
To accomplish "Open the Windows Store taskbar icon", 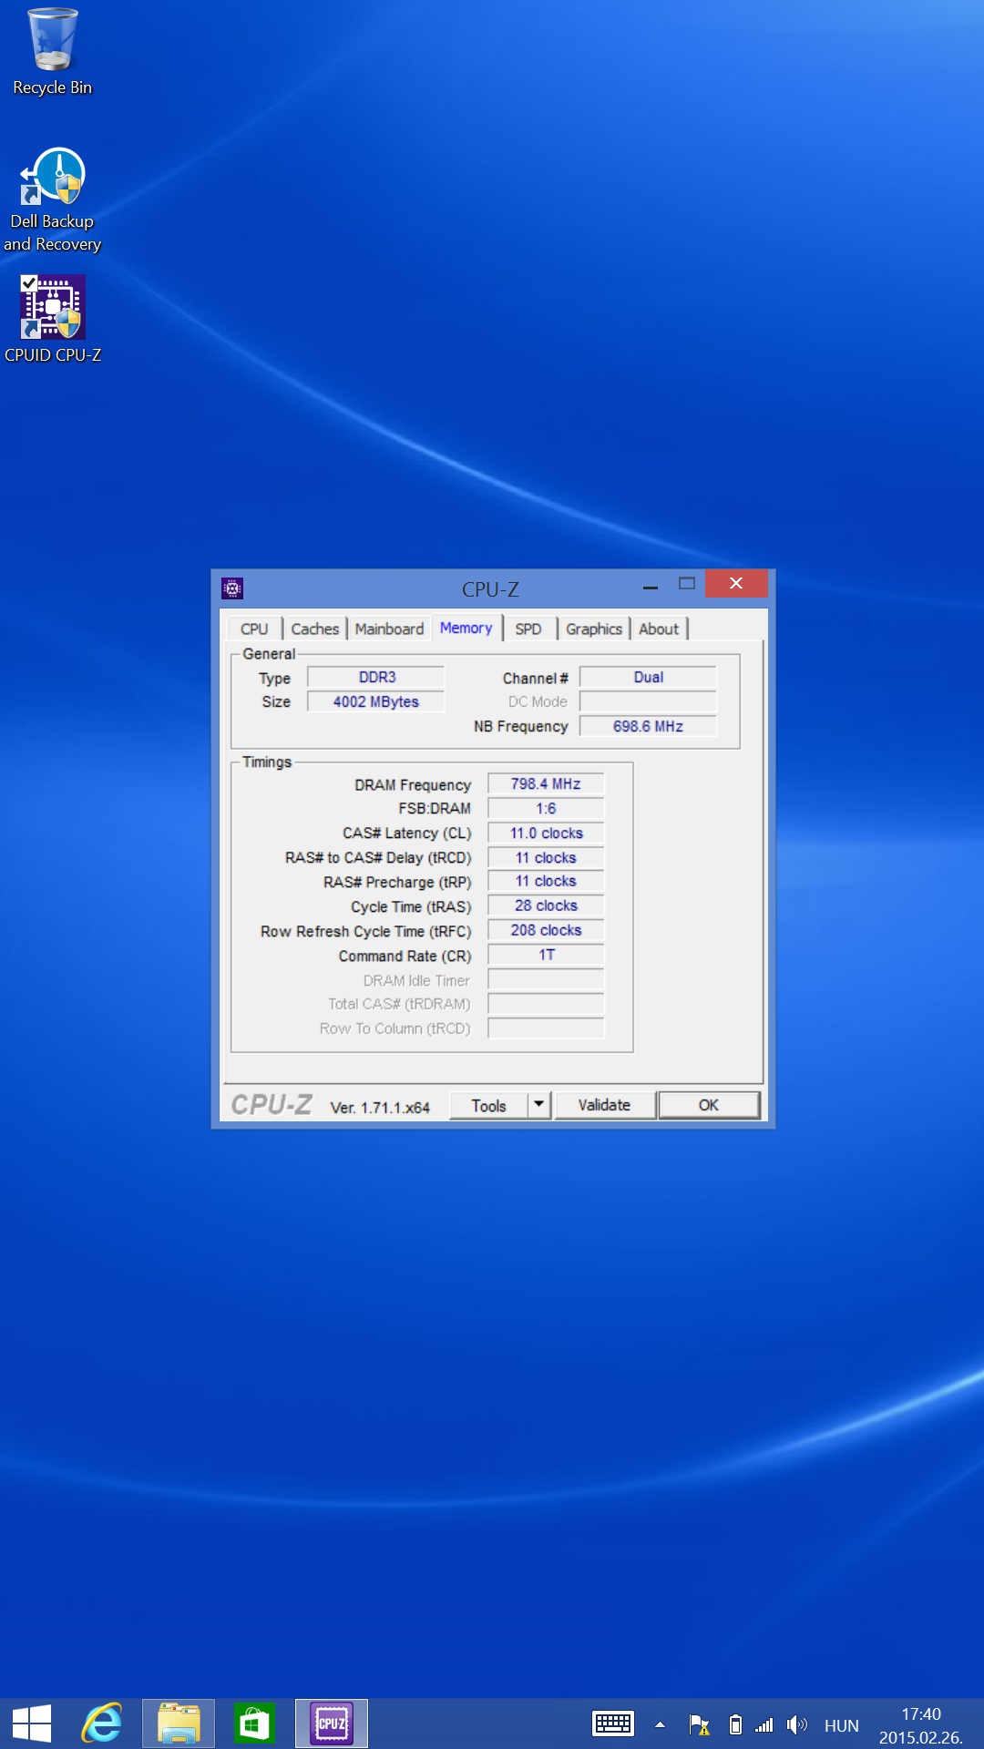I will tap(254, 1723).
